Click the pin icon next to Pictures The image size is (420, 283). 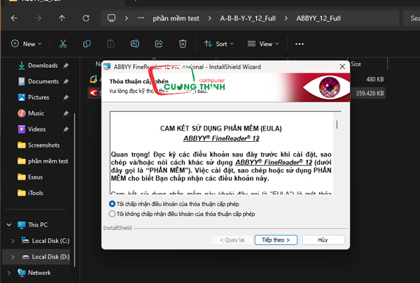tap(66, 98)
